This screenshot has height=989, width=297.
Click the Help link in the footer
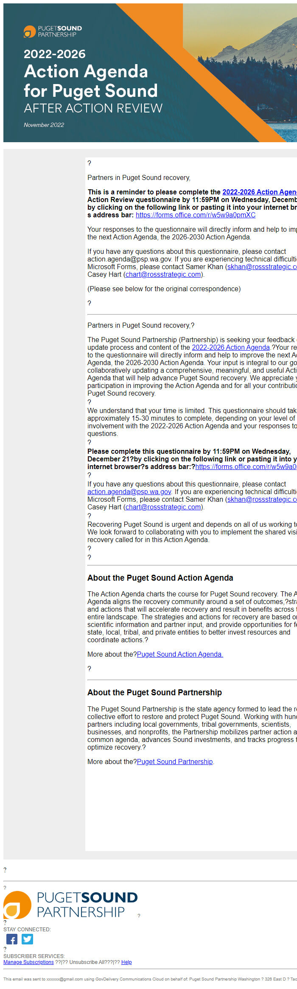(x=126, y=962)
